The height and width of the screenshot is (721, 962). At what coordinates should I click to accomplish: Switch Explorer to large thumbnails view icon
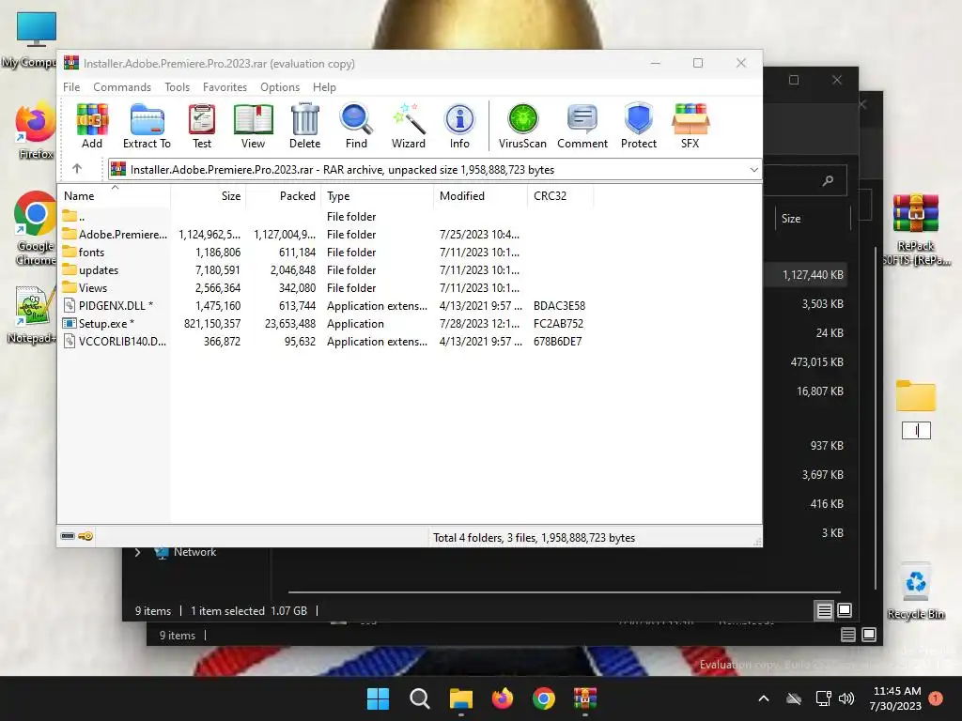[845, 610]
